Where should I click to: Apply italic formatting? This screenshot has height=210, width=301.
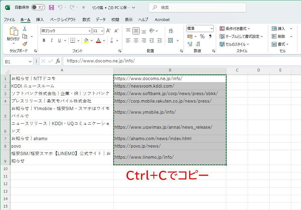pos(52,40)
